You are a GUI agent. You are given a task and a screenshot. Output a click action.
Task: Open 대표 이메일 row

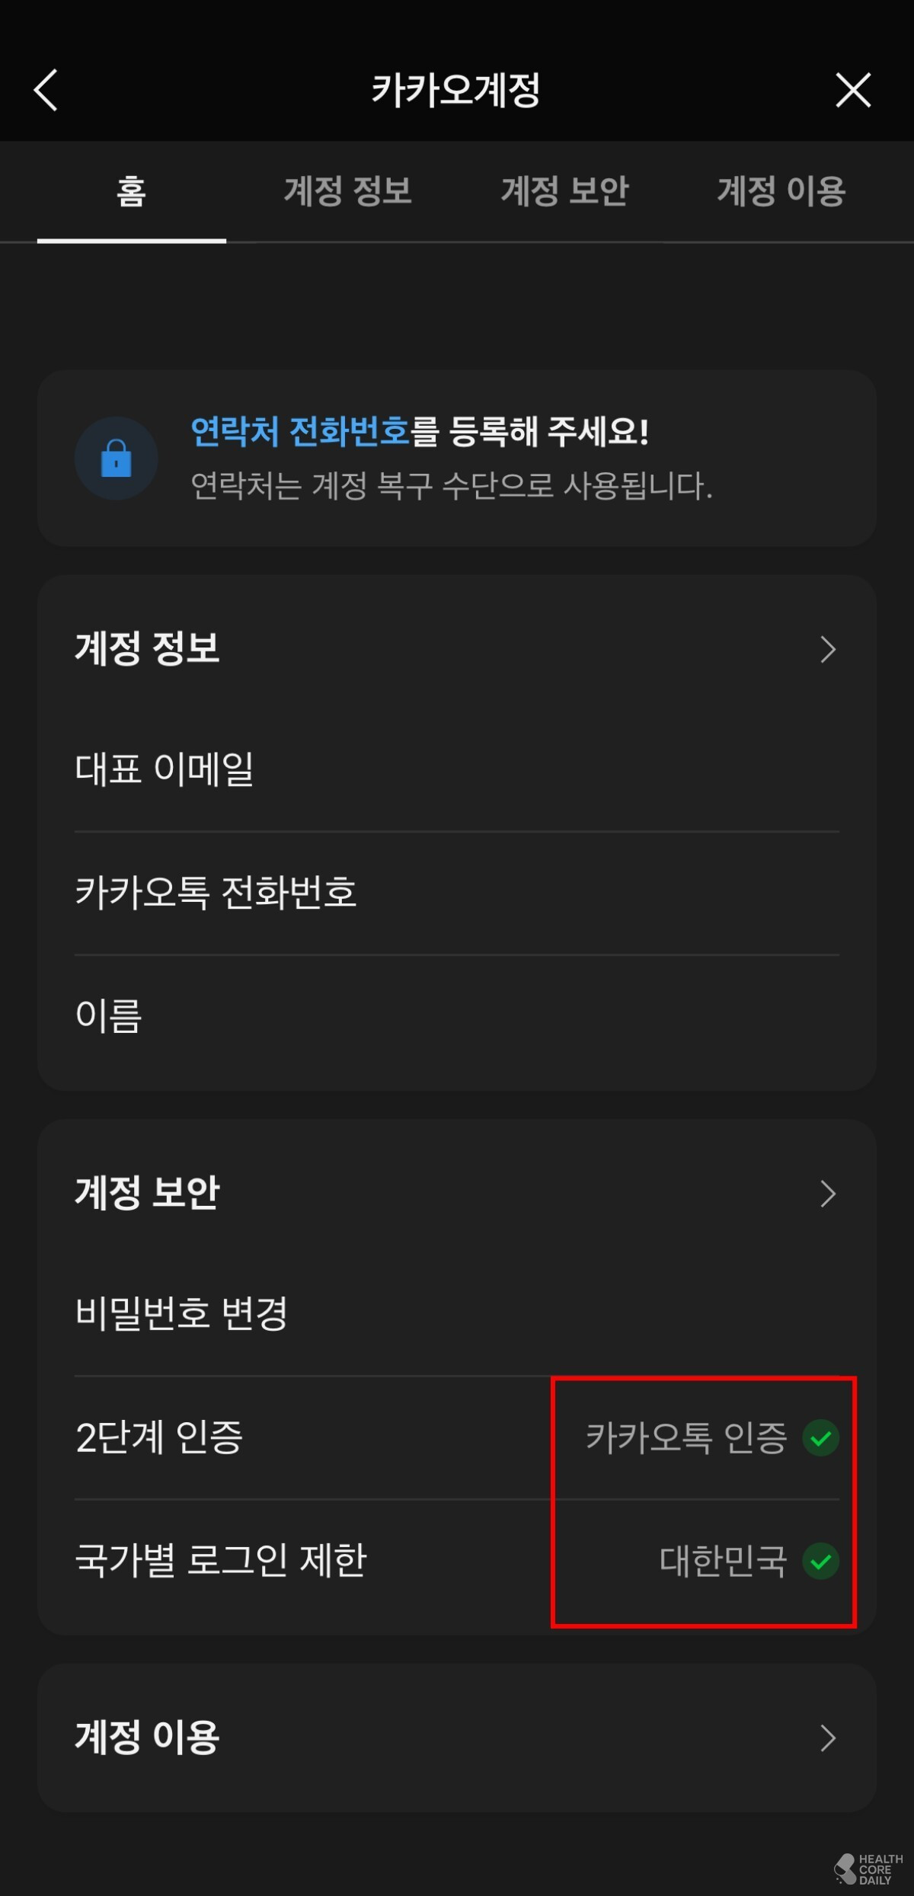tap(457, 769)
